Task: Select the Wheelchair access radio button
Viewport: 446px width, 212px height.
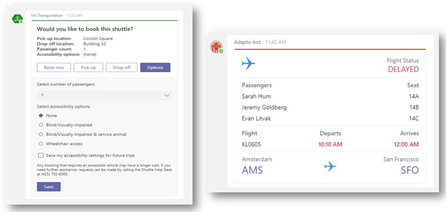Action: pos(41,144)
